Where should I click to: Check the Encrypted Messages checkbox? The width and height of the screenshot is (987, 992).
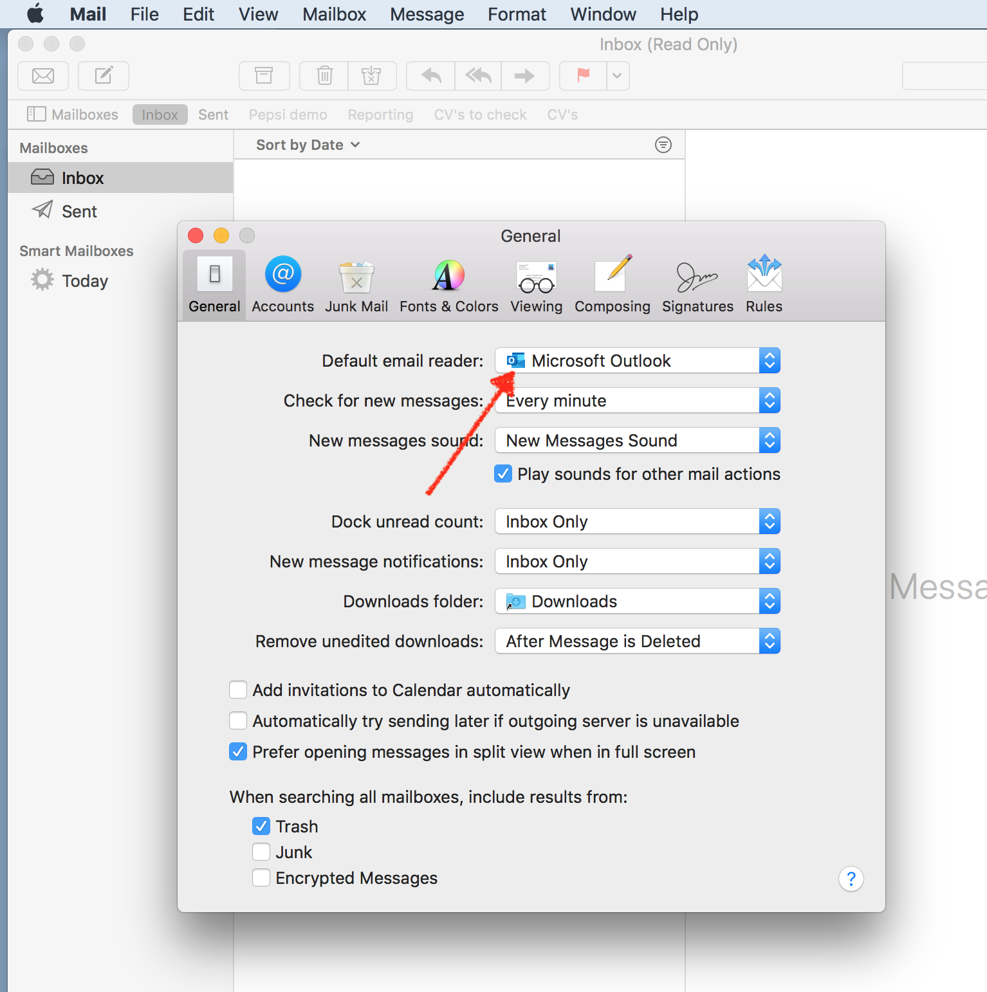[261, 877]
